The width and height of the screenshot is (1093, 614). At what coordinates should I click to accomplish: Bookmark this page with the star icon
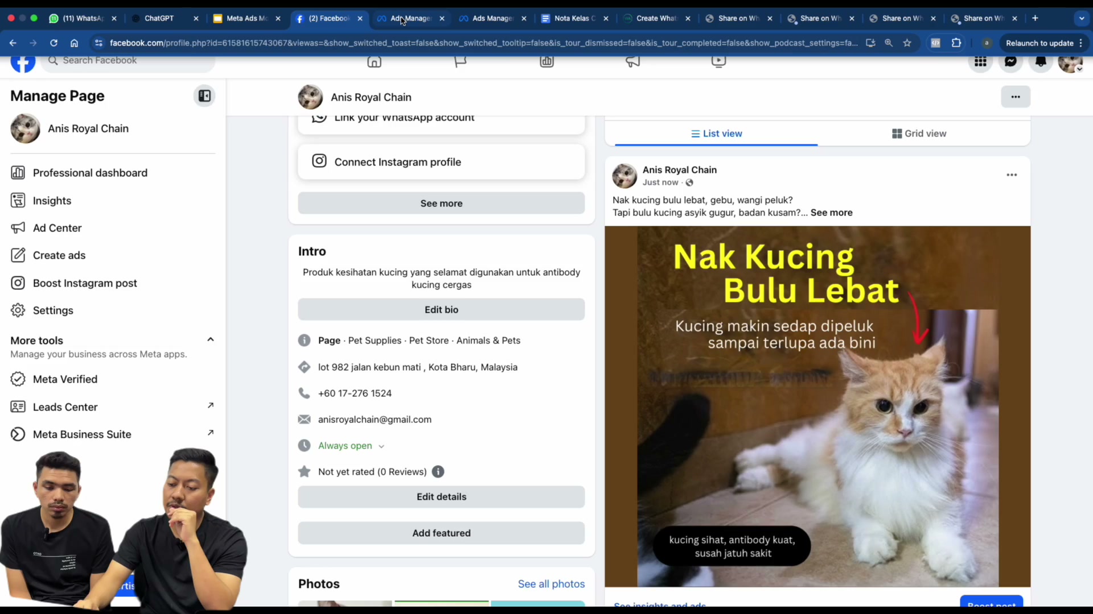coord(907,43)
